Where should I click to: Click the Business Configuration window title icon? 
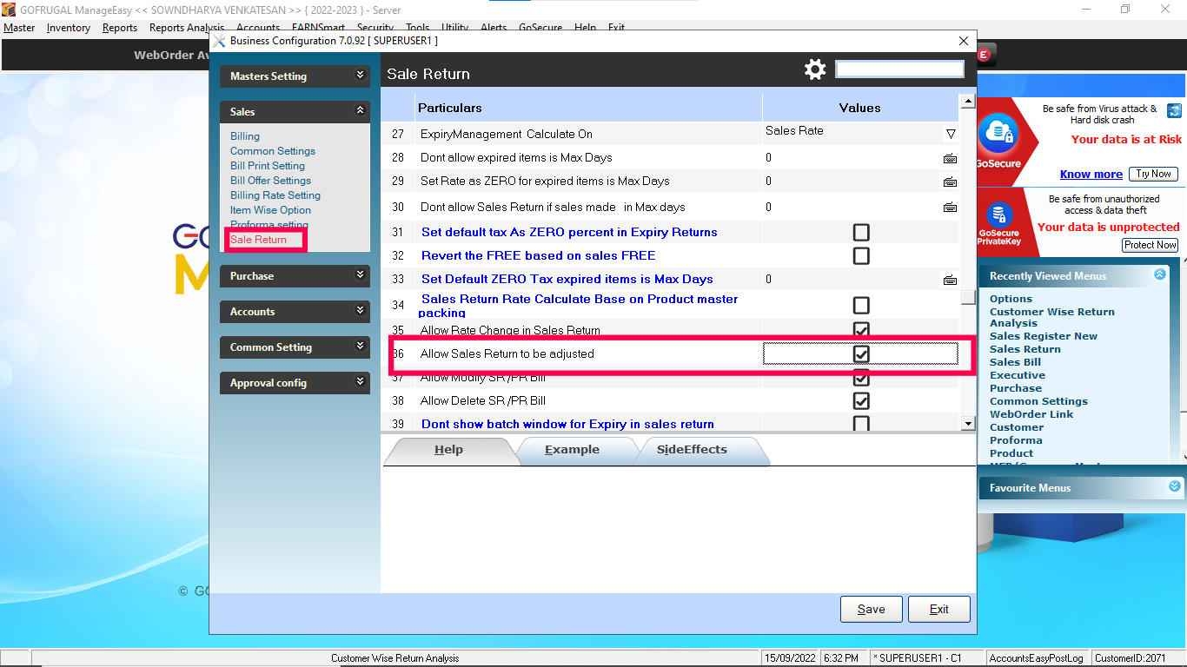pos(219,41)
